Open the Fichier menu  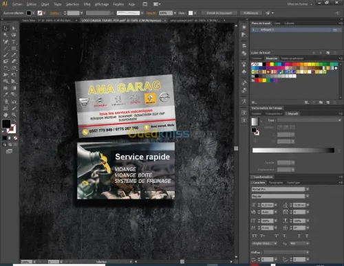tap(17, 4)
